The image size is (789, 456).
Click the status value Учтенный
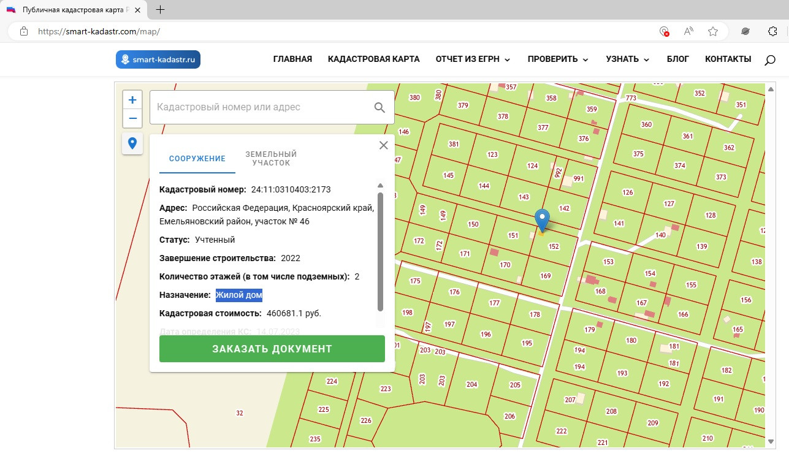[x=215, y=240]
